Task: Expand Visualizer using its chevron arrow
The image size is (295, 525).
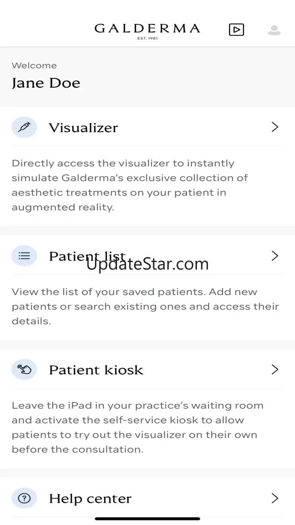Action: click(275, 127)
